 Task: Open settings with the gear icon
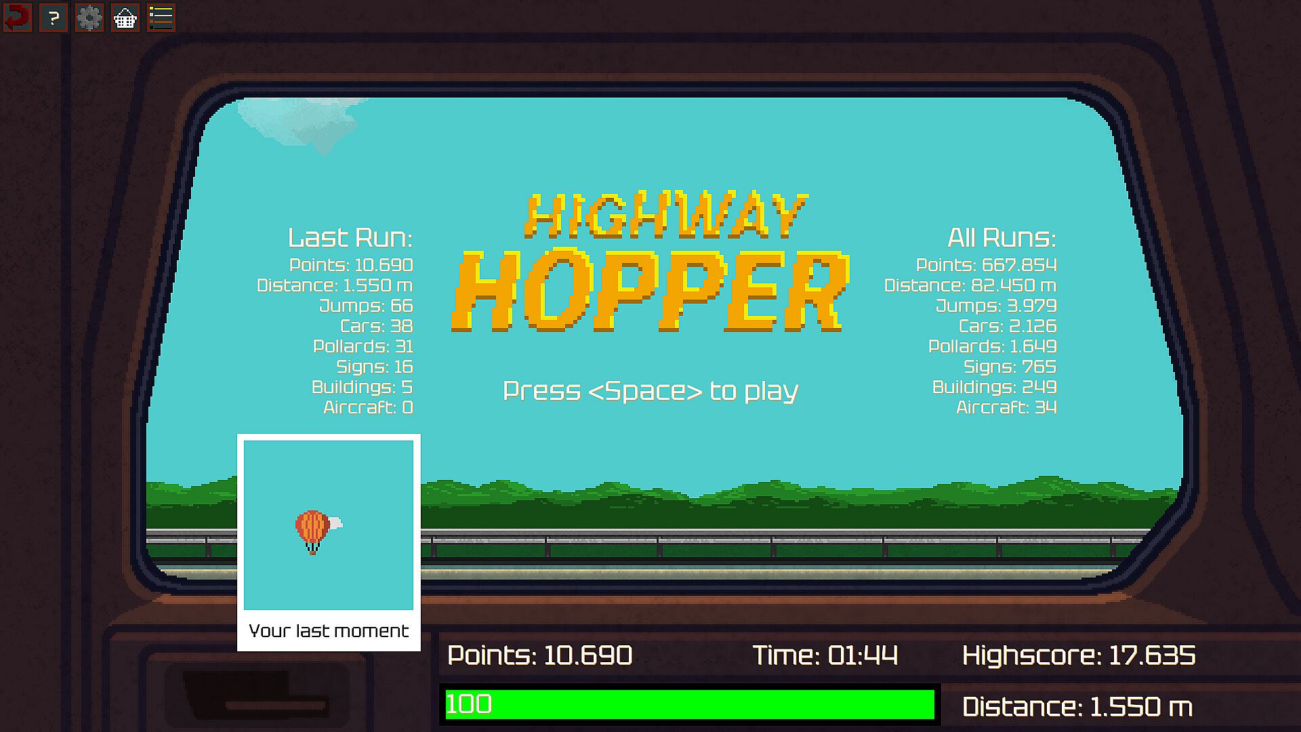point(89,18)
